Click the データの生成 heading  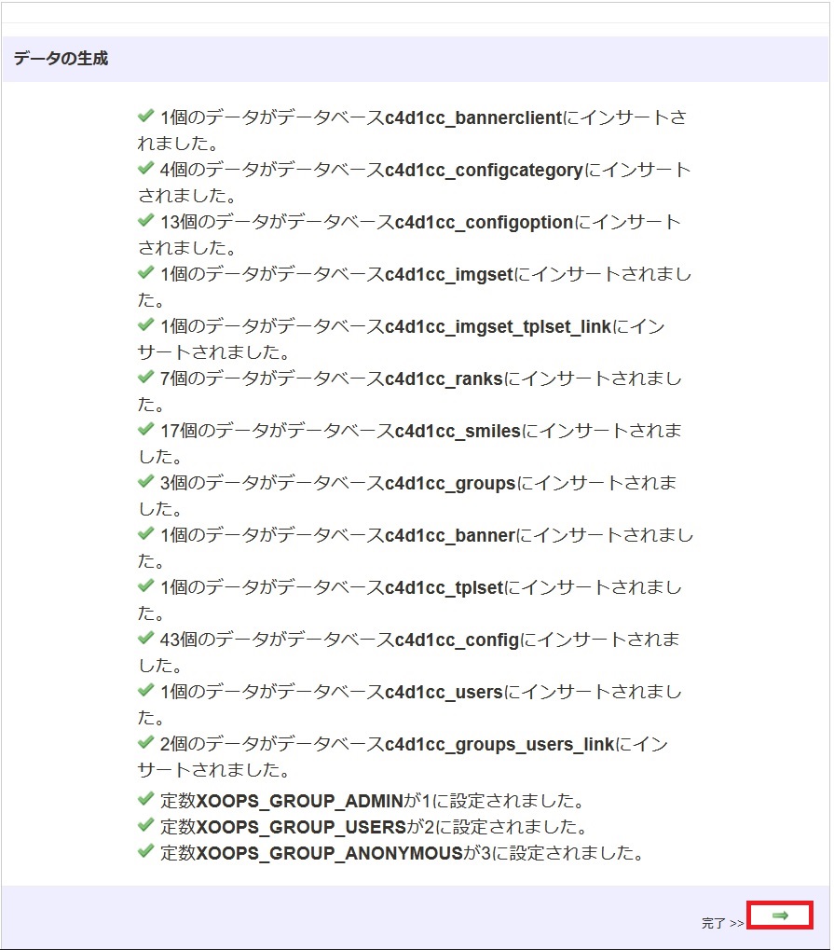click(x=61, y=58)
